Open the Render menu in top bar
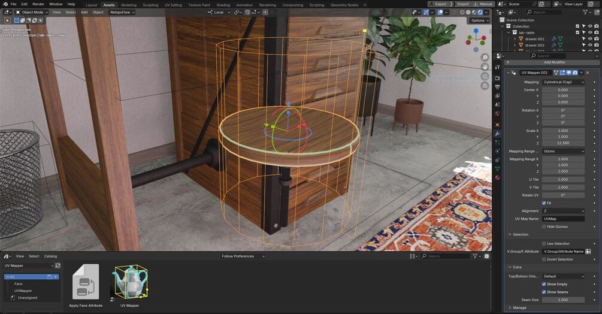602x314 pixels. tap(38, 4)
